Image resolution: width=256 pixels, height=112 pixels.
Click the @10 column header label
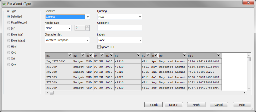190,56
